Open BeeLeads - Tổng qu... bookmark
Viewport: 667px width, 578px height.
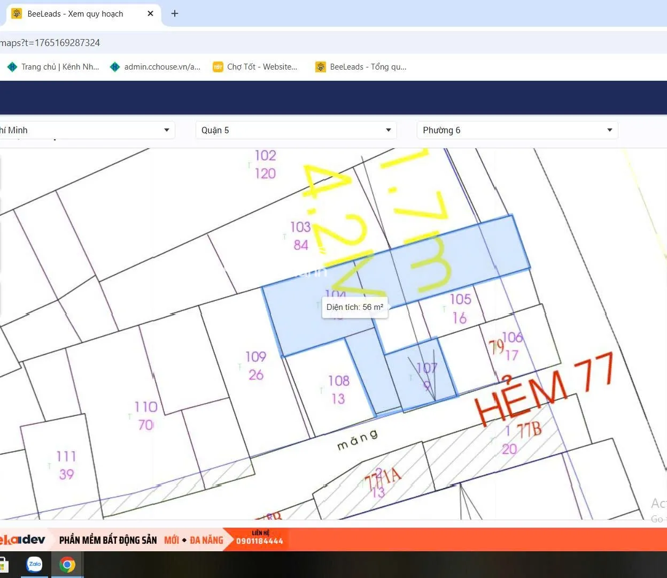click(x=361, y=67)
